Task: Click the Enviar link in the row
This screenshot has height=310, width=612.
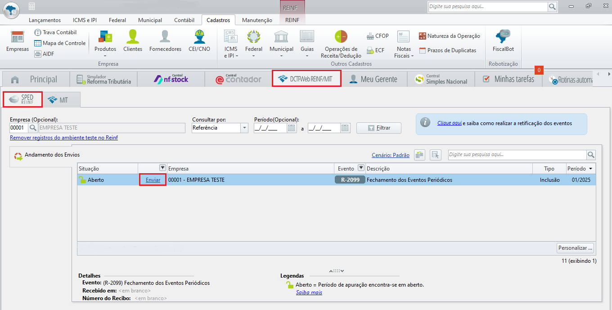Action: pyautogui.click(x=153, y=180)
